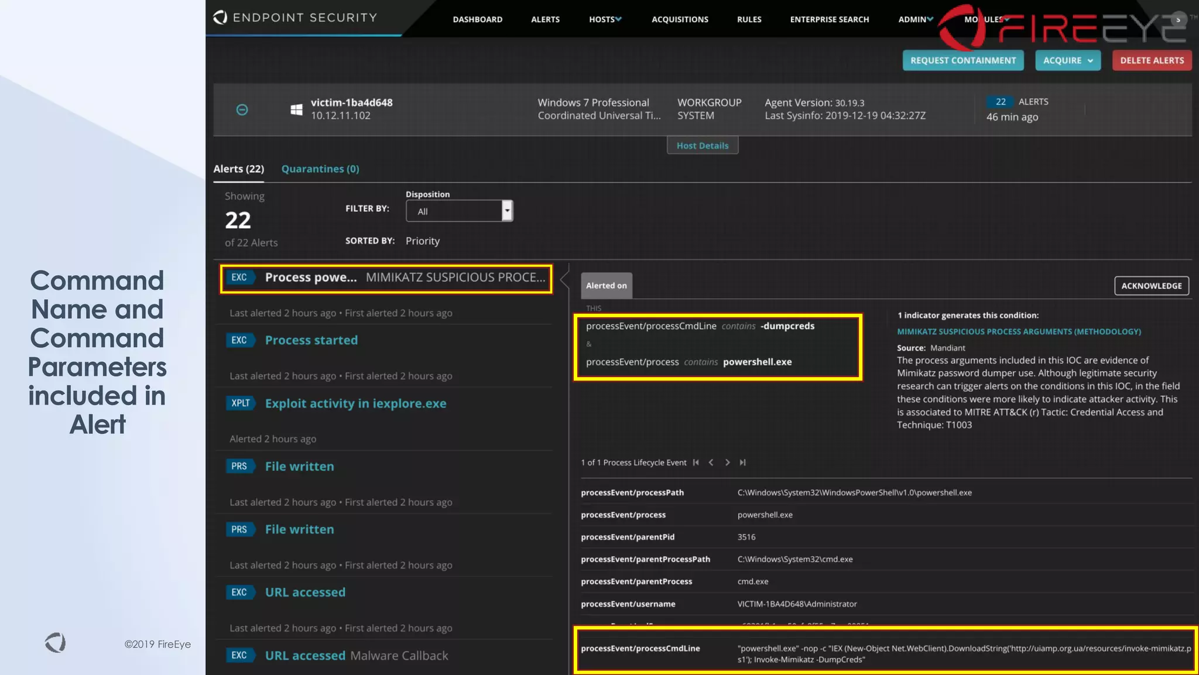Screen dimensions: 1199x675
Task: Open the Disposition filter dropdown
Action: (x=459, y=211)
